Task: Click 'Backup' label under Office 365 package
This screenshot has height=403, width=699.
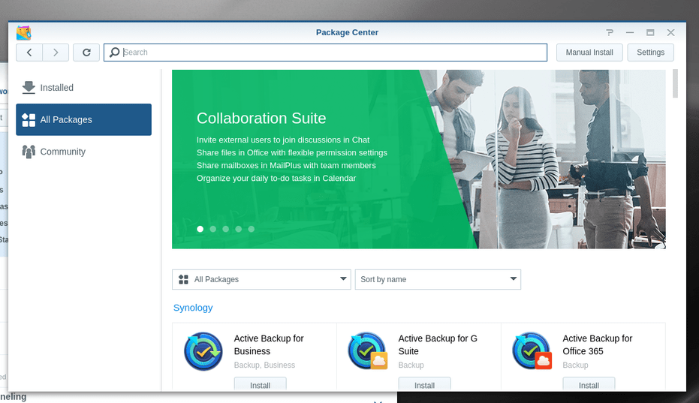Action: click(x=576, y=365)
